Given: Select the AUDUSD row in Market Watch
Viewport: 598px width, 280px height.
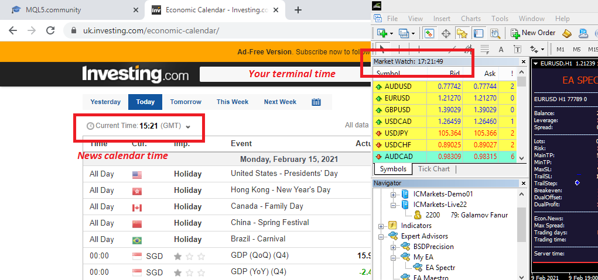Looking at the screenshot, I should 445,87.
